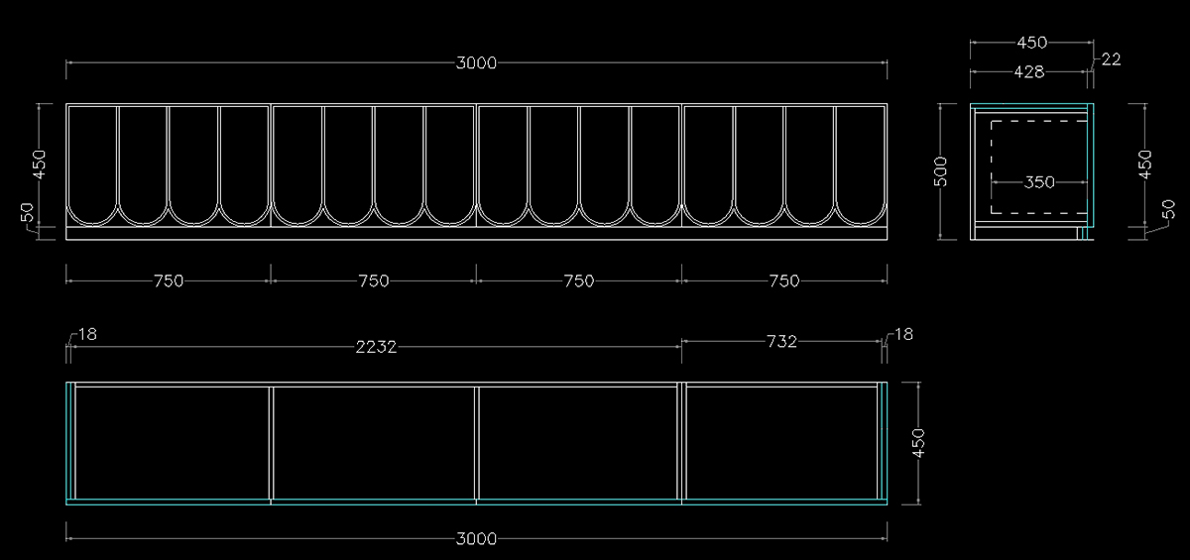This screenshot has width=1190, height=560.
Task: Click the 732 dimension text
Action: 782,342
